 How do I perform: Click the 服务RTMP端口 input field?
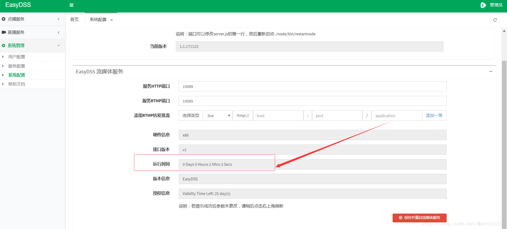[x=313, y=101]
